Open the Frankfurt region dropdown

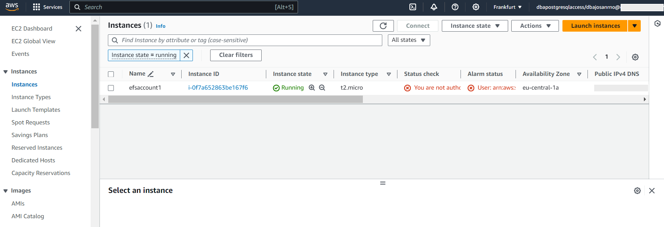pyautogui.click(x=507, y=7)
